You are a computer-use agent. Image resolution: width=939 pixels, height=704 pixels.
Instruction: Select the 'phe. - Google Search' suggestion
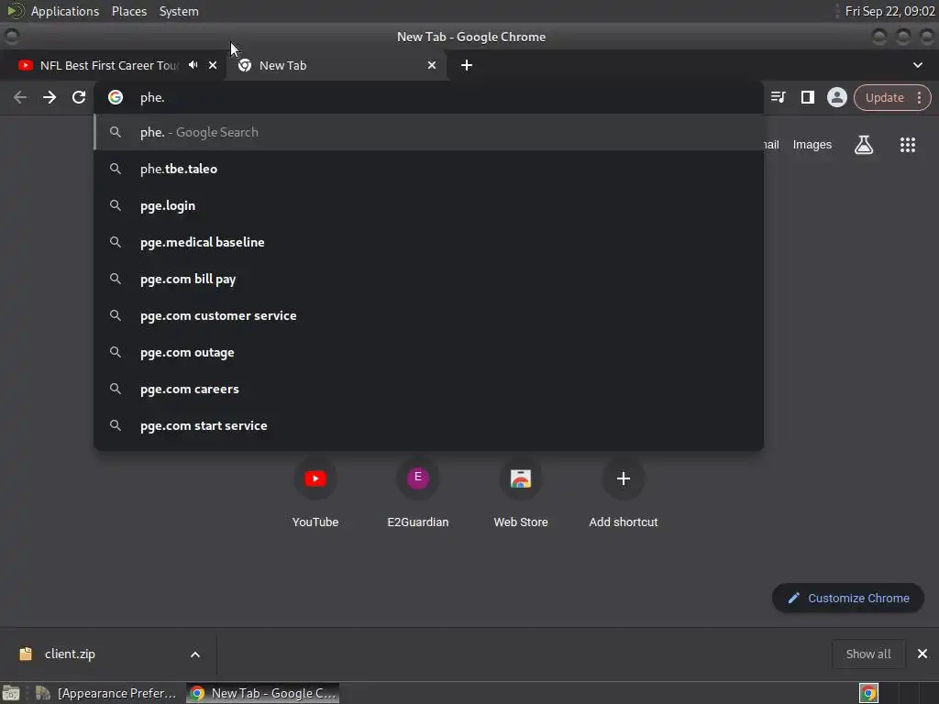point(429,132)
